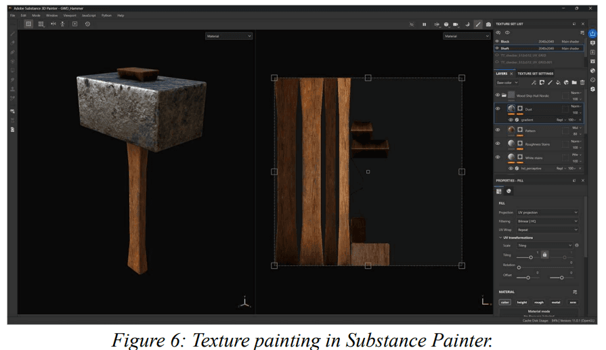This screenshot has width=606, height=350.
Task: Enable the height material channel button
Action: [522, 302]
